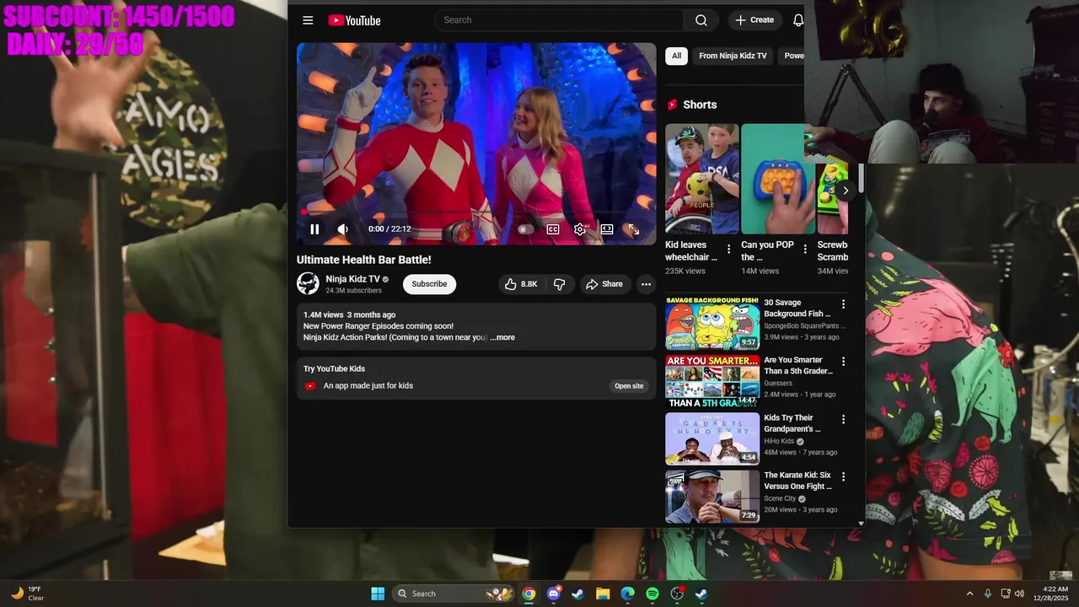
Task: Open options for The Karate Kid video
Action: coord(843,476)
